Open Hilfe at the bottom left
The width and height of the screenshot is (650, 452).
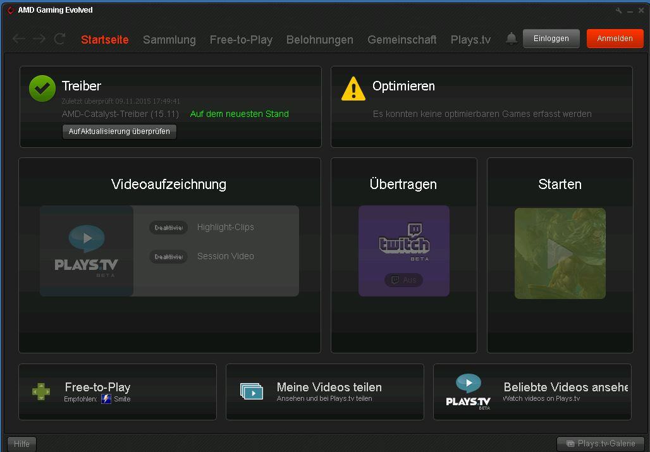point(21,444)
